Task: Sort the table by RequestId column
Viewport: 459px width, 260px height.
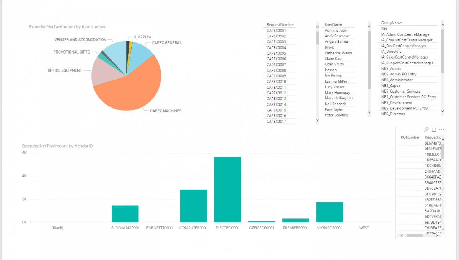Action: 433,137
